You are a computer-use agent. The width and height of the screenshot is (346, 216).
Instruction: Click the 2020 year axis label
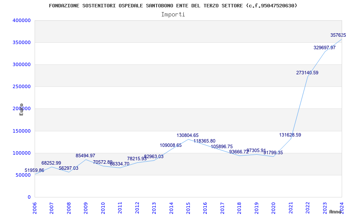(273, 207)
